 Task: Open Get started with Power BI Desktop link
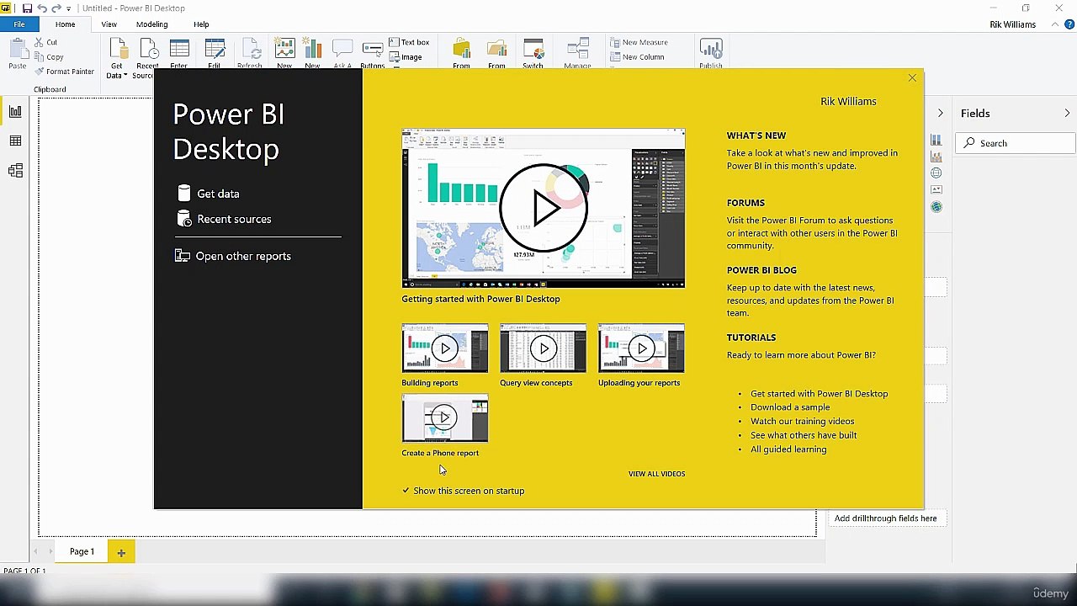point(819,393)
